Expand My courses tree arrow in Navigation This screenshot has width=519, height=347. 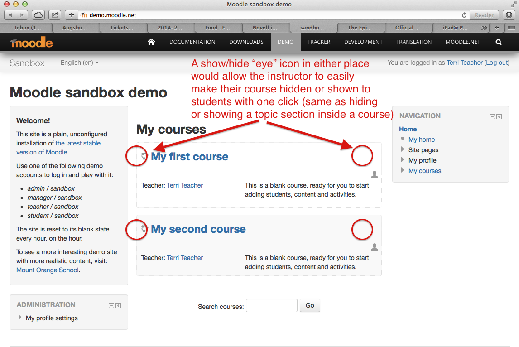(403, 170)
